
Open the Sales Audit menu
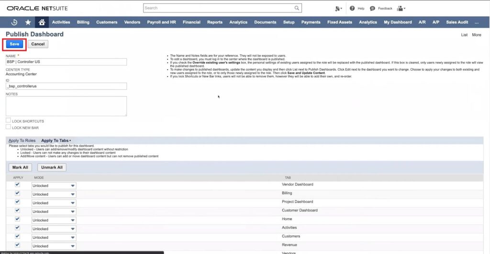click(457, 22)
